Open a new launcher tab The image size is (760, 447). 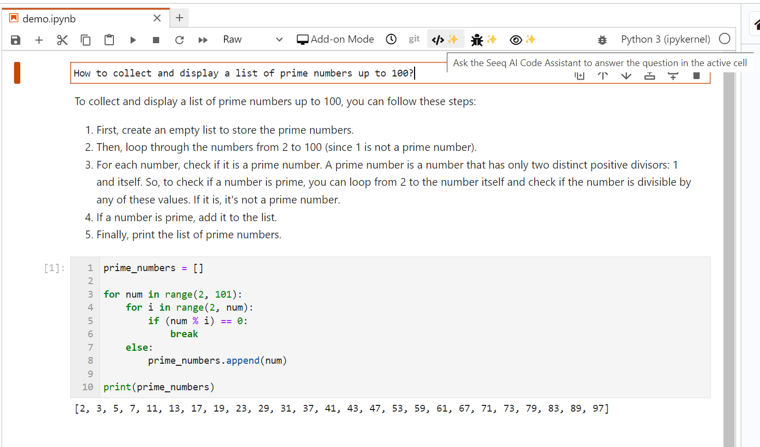[179, 18]
